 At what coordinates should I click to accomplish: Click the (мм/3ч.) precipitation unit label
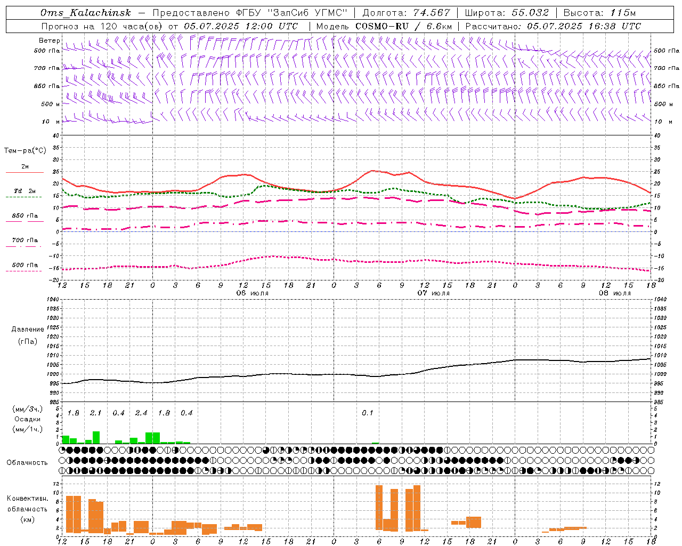[27, 409]
